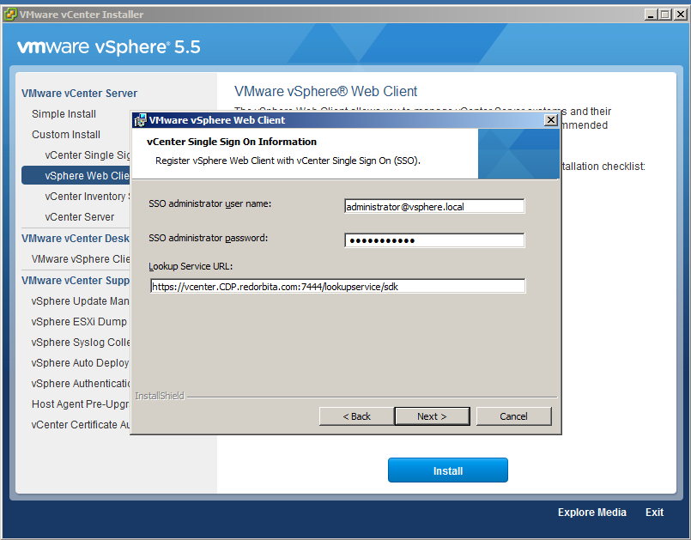
Task: Select Custom Install in the sidebar
Action: coord(66,135)
